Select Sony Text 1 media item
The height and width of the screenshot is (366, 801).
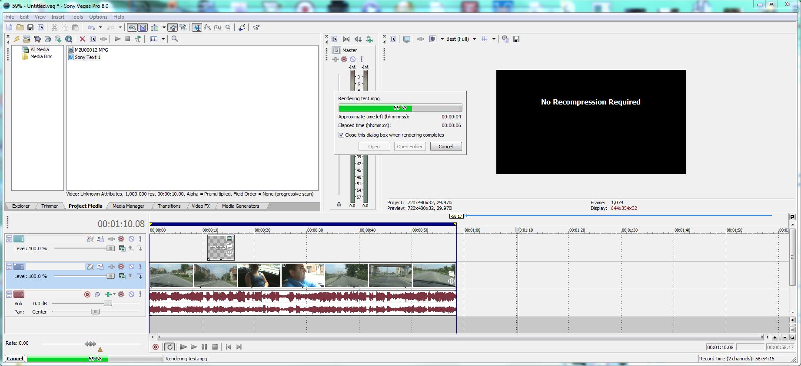pos(87,57)
